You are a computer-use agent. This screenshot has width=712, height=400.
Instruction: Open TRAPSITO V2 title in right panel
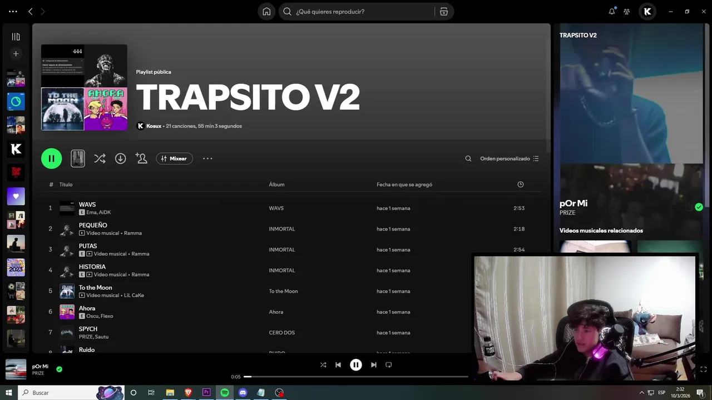[578, 35]
